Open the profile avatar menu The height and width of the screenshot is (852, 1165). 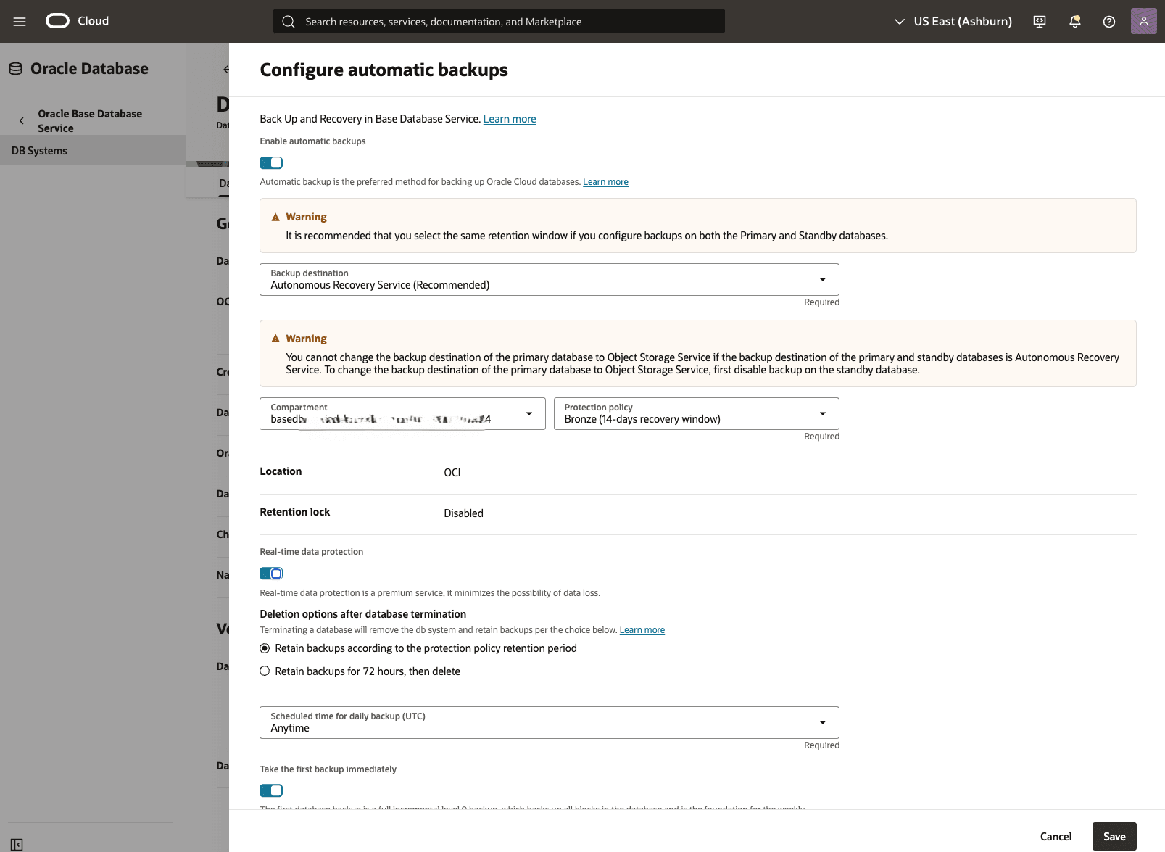[x=1143, y=21]
